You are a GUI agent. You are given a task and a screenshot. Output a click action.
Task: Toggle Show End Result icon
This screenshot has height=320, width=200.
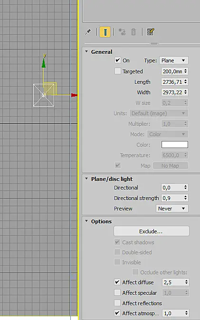(x=105, y=32)
